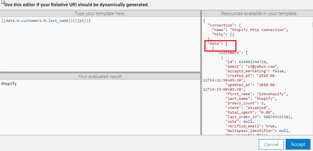
Task: Click the "accepts_marketing": false line
Action: click(256, 71)
